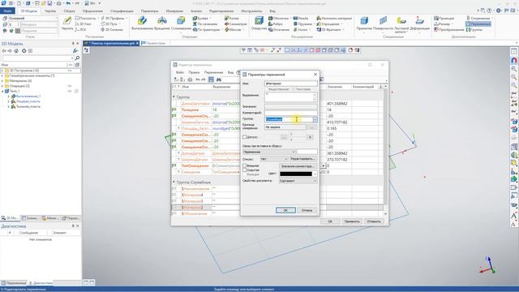Select the По сечениям loft tool
The width and height of the screenshot is (519, 292).
205,24
